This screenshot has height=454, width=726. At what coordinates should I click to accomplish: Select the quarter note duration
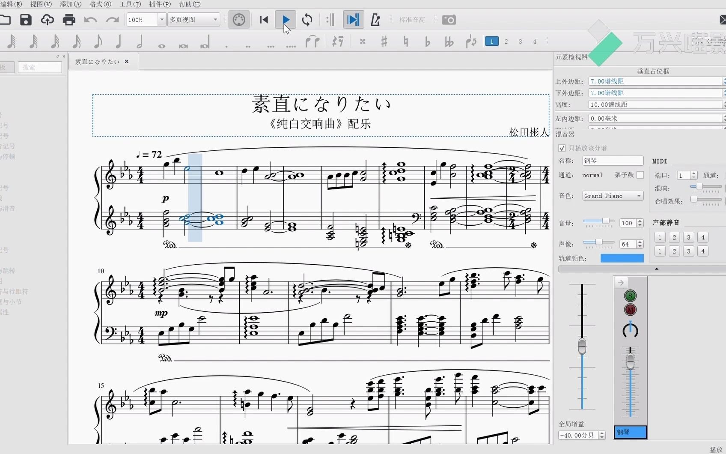pyautogui.click(x=119, y=42)
